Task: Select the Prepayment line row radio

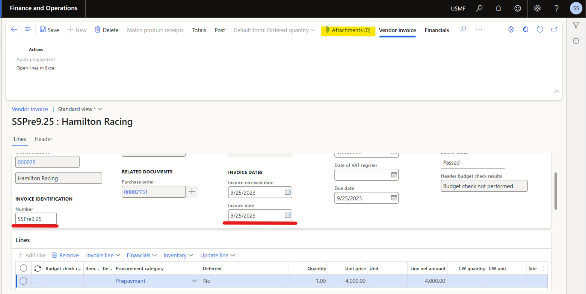Action: point(23,281)
